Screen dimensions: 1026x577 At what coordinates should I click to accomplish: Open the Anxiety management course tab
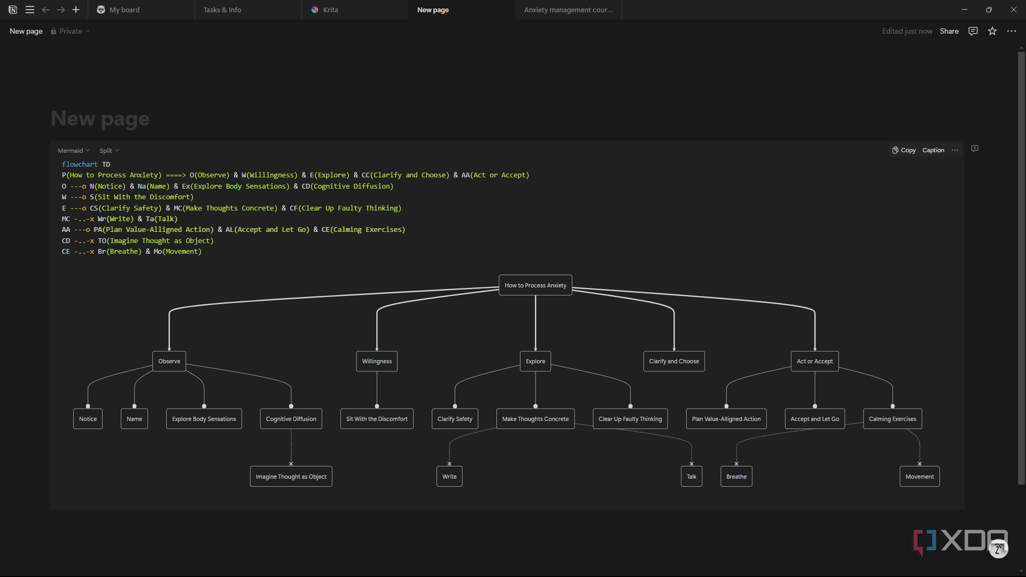[x=569, y=10]
